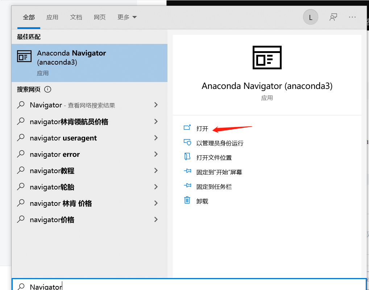Click the search icon beside navigator价格

click(x=21, y=219)
